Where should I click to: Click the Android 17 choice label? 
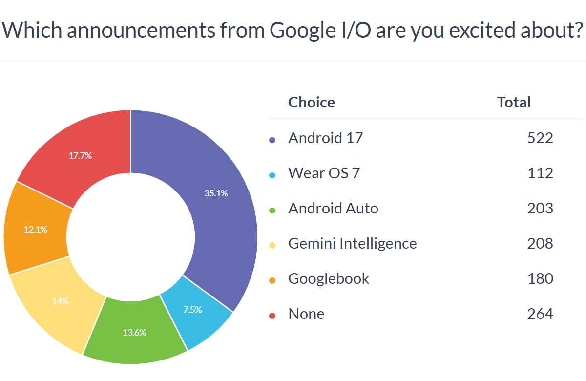click(326, 138)
